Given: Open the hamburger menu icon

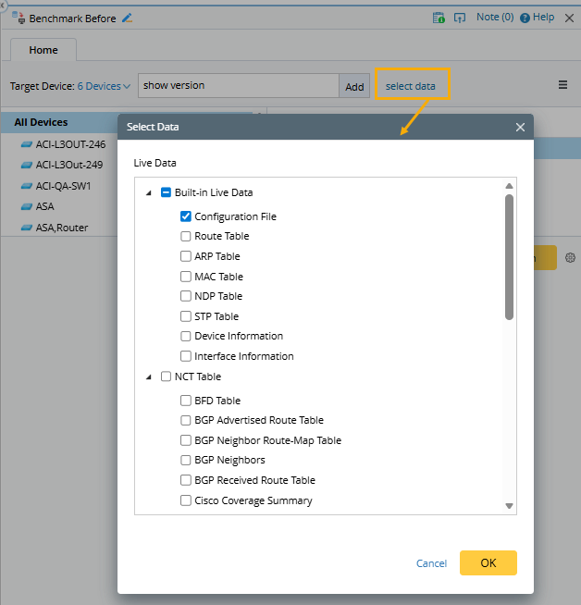Looking at the screenshot, I should pos(562,85).
